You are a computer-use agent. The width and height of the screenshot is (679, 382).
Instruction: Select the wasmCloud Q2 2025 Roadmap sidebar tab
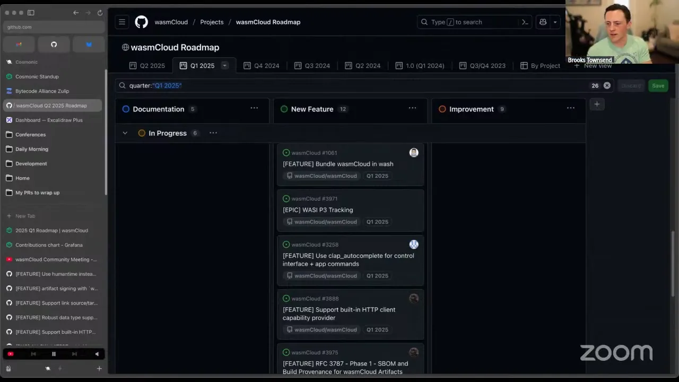[x=53, y=106]
